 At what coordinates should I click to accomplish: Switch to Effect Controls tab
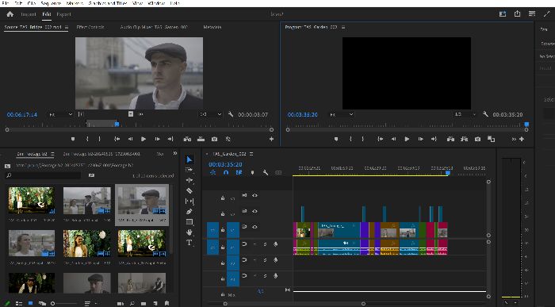[90, 27]
